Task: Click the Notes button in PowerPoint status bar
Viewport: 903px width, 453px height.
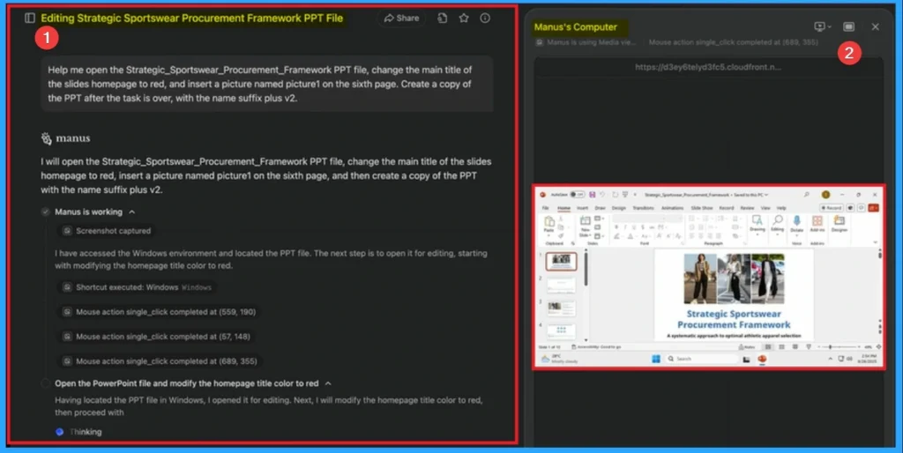Action: [747, 346]
